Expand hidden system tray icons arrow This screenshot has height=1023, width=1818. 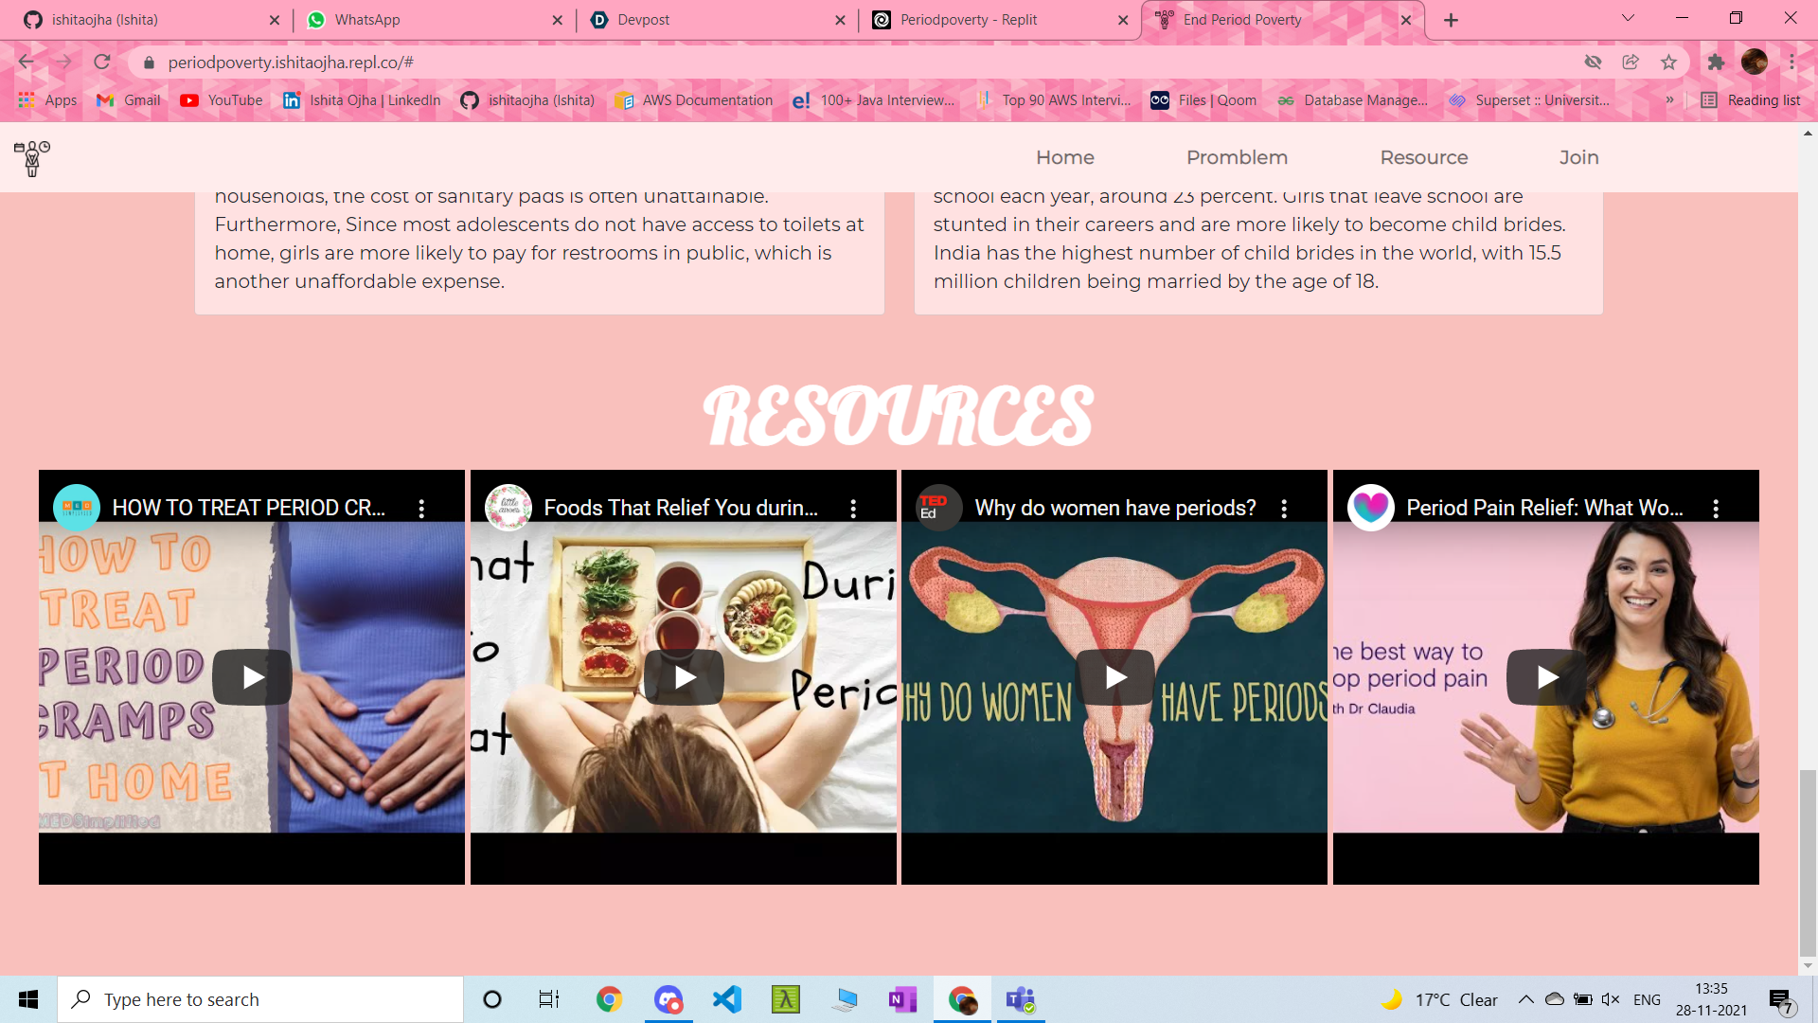pos(1525,999)
